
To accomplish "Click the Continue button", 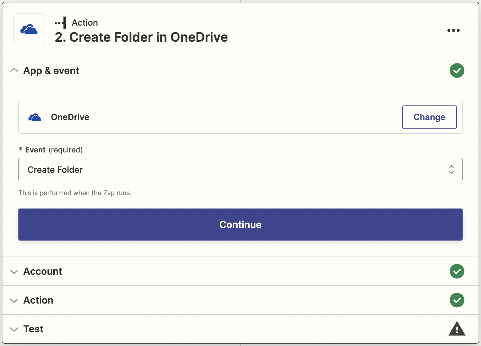I will point(240,225).
